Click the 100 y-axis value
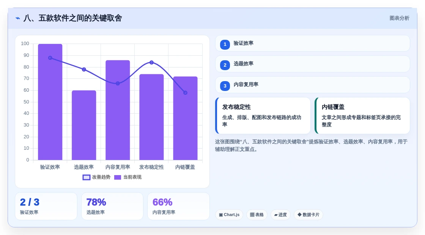The height and width of the screenshot is (235, 425). point(25,44)
